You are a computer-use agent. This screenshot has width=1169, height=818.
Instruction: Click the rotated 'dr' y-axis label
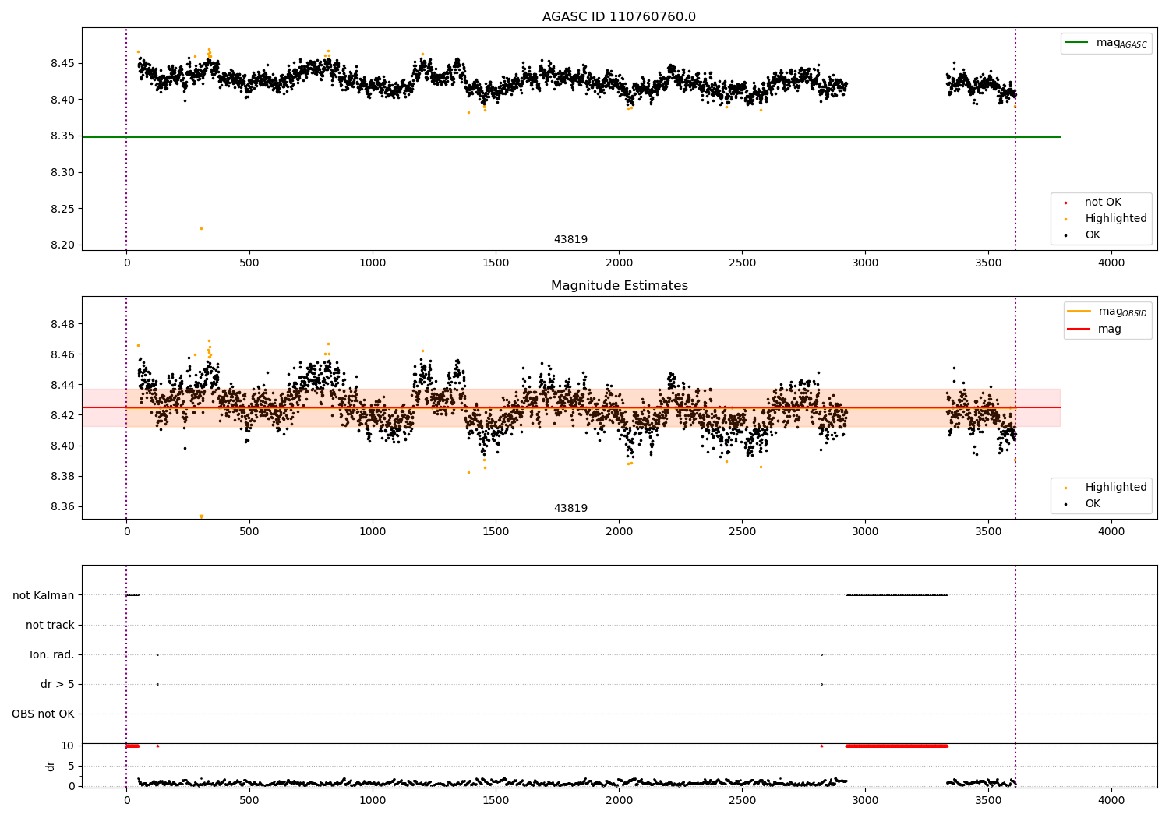pyautogui.click(x=51, y=766)
